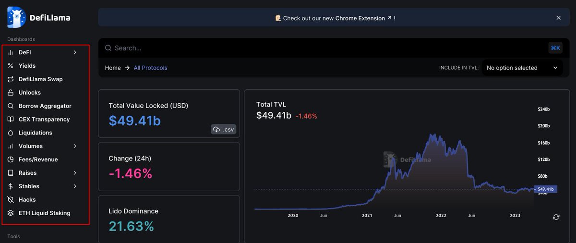Viewport: 576px width, 243px height.
Task: Click the Borrow Aggregator magnifier icon
Action: click(x=11, y=106)
